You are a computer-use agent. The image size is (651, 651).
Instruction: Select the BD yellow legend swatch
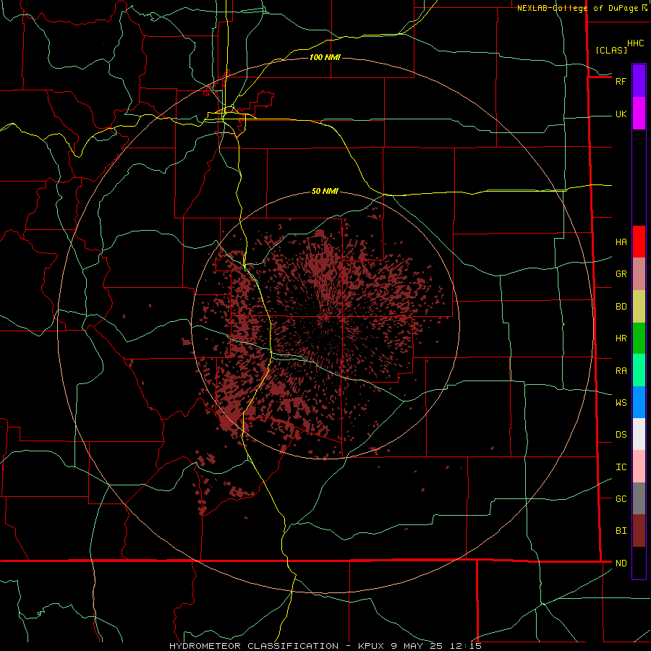pyautogui.click(x=639, y=307)
